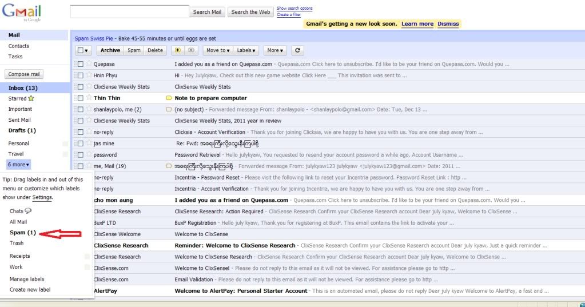This screenshot has width=585, height=307.
Task: Click the Settings link in the tip
Action: click(42, 197)
